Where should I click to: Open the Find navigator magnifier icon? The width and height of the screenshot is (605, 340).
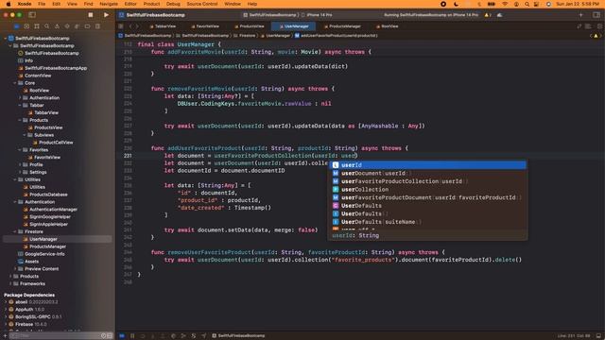click(46, 26)
